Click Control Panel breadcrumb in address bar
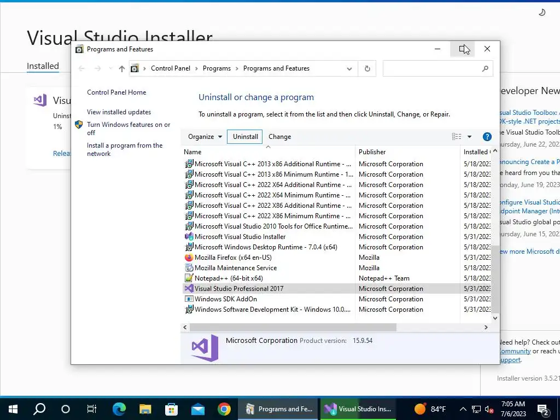The image size is (560, 420). (171, 68)
